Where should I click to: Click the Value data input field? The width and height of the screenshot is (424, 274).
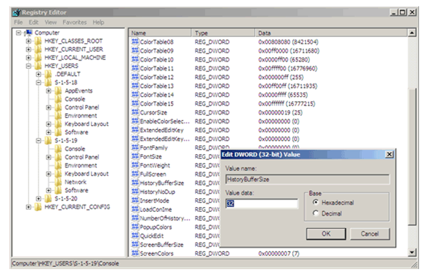tap(261, 204)
